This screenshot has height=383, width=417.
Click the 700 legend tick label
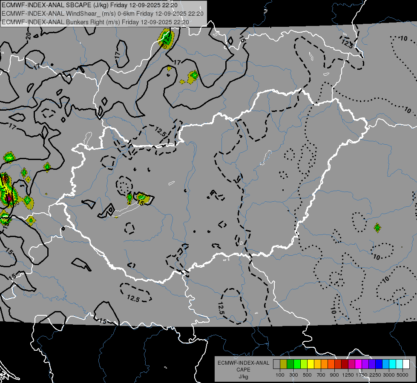pos(321,375)
